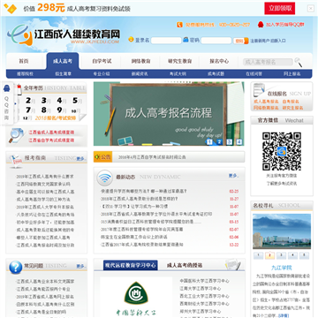
Task: Click the calendar icon beside 全年考历
Action: click(x=19, y=89)
